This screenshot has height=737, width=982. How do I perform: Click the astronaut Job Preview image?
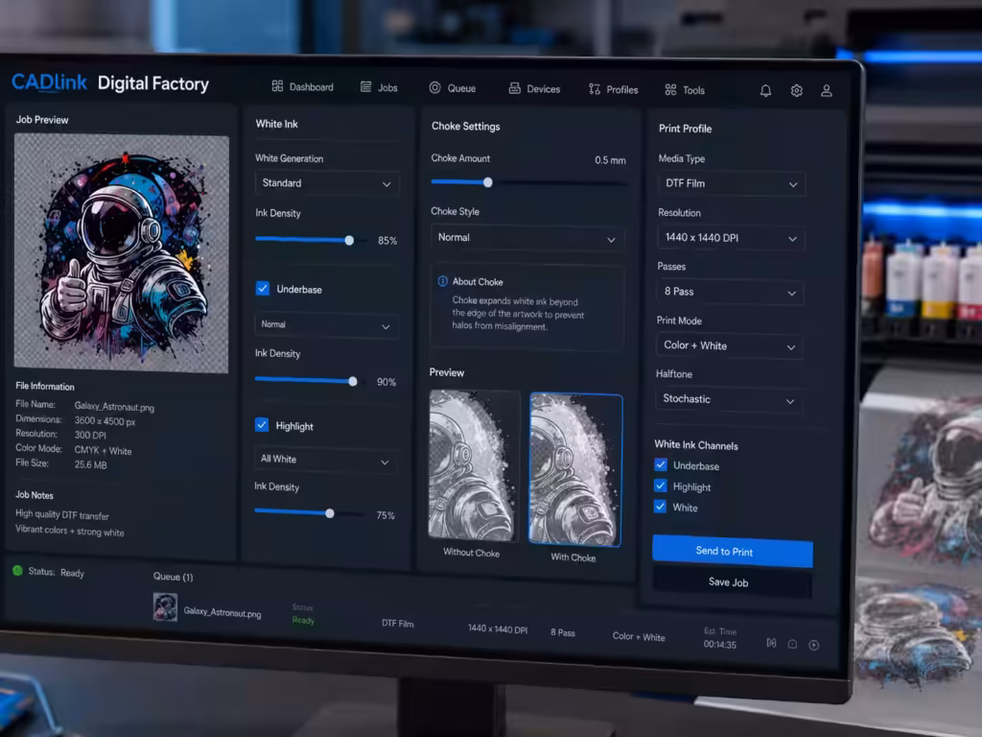[x=122, y=253]
